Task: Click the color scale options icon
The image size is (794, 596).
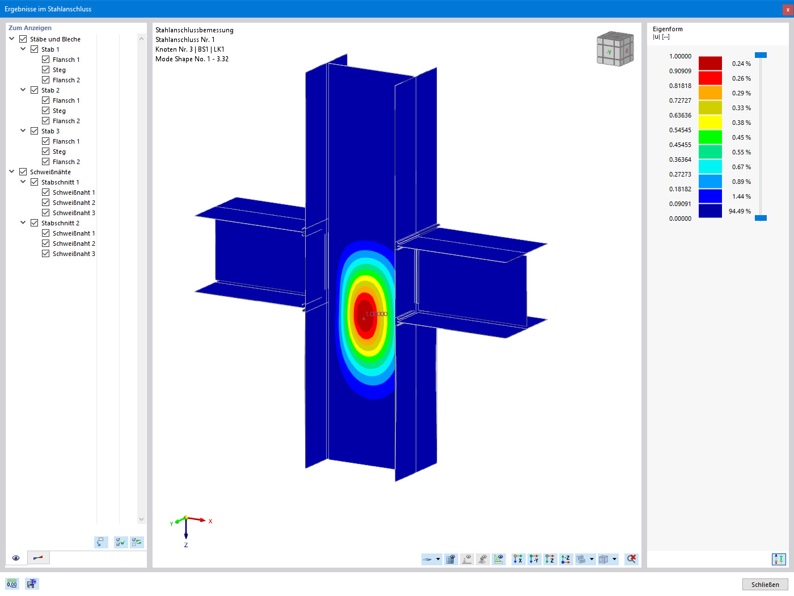Action: (x=779, y=560)
